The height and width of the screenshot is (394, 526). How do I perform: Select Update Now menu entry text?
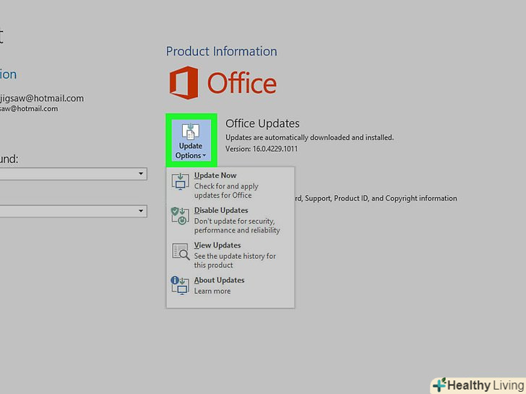(x=215, y=175)
